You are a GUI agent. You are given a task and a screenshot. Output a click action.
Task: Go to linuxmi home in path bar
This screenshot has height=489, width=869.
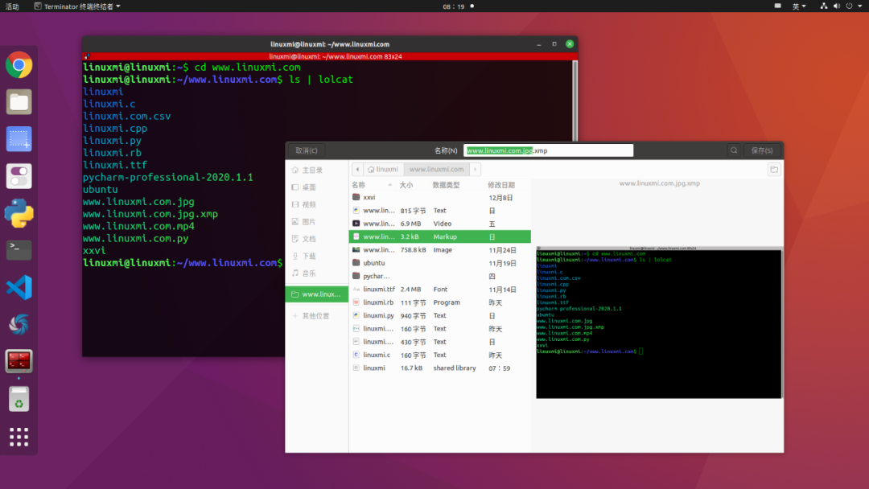(382, 170)
